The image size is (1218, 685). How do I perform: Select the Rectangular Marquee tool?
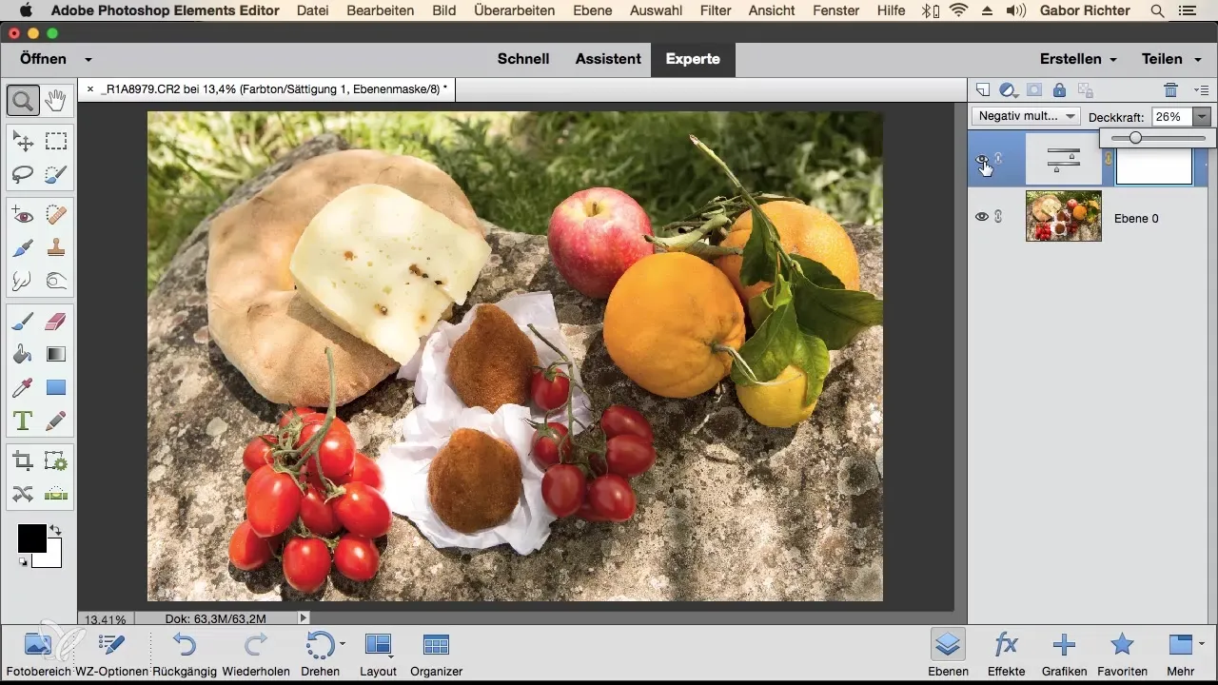pos(55,142)
